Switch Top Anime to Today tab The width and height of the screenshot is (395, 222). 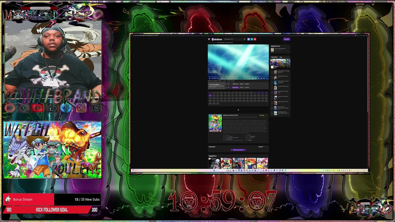(x=281, y=57)
